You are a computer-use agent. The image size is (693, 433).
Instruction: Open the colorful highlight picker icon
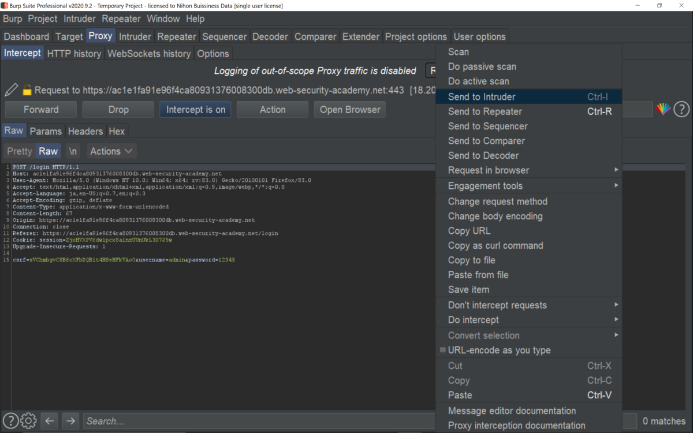click(x=664, y=109)
